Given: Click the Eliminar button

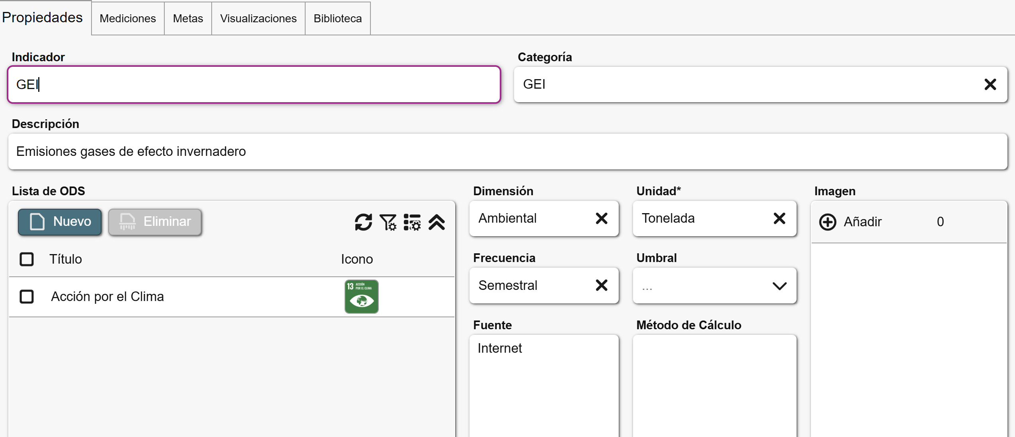Looking at the screenshot, I should click(155, 222).
